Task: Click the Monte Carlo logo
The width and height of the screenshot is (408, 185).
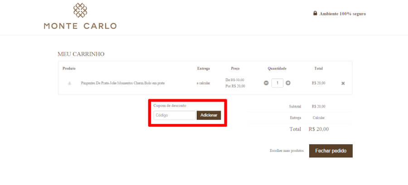Action: [x=80, y=16]
